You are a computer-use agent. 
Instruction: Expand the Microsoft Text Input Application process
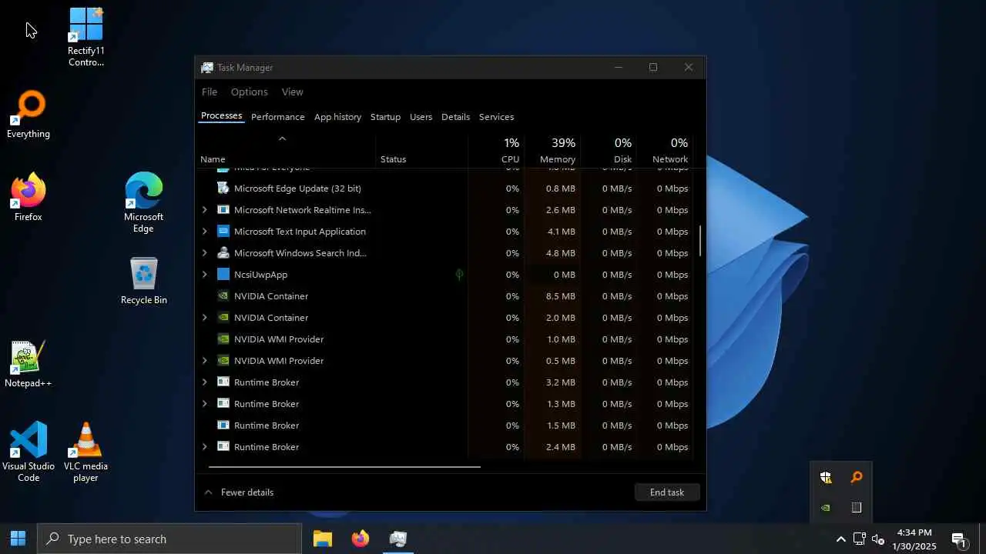tap(204, 231)
